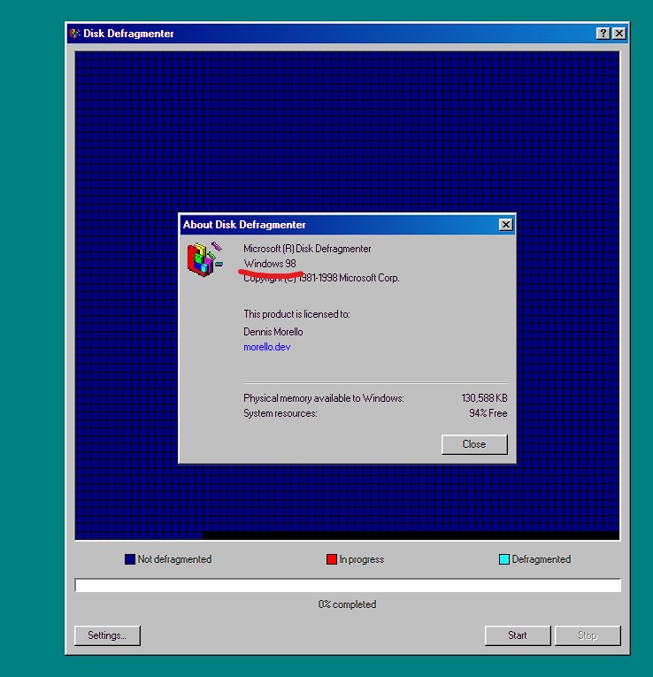Close About Disk Defragmenter with X
The height and width of the screenshot is (677, 653).
(505, 225)
